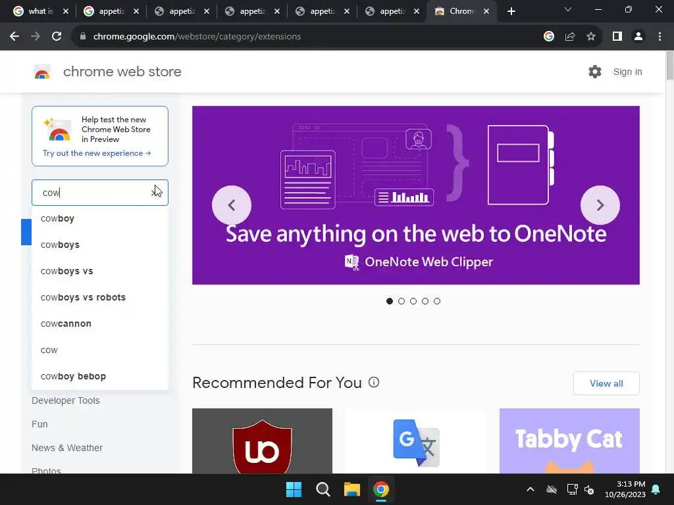The height and width of the screenshot is (505, 674).
Task: Click chrome web store title text
Action: (x=122, y=72)
